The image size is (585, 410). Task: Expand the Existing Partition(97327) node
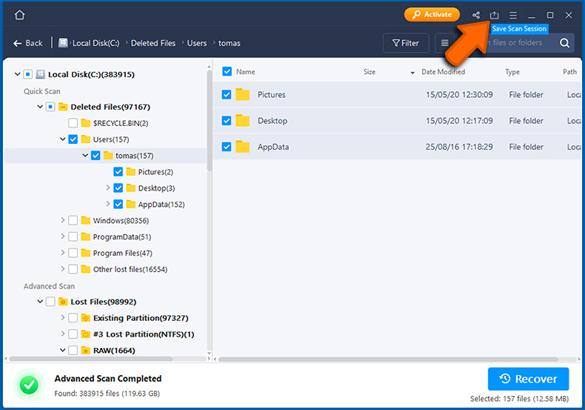point(63,318)
